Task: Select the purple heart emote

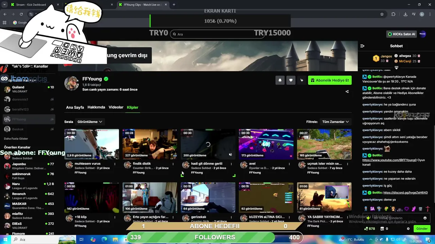Action: click(406, 209)
